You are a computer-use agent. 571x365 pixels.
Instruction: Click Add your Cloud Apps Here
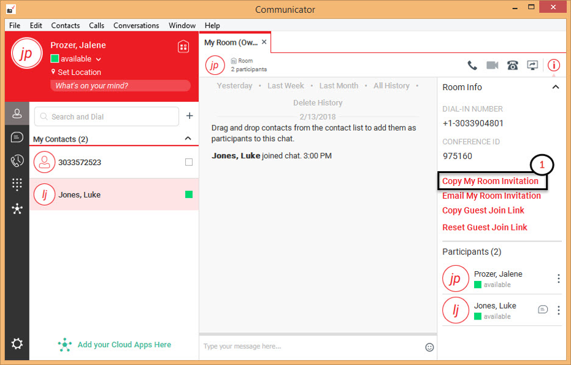coord(124,345)
